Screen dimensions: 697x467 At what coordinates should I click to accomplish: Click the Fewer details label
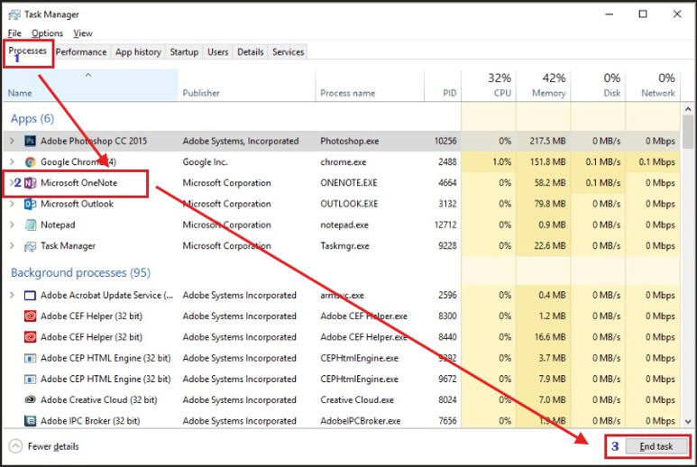[53, 446]
